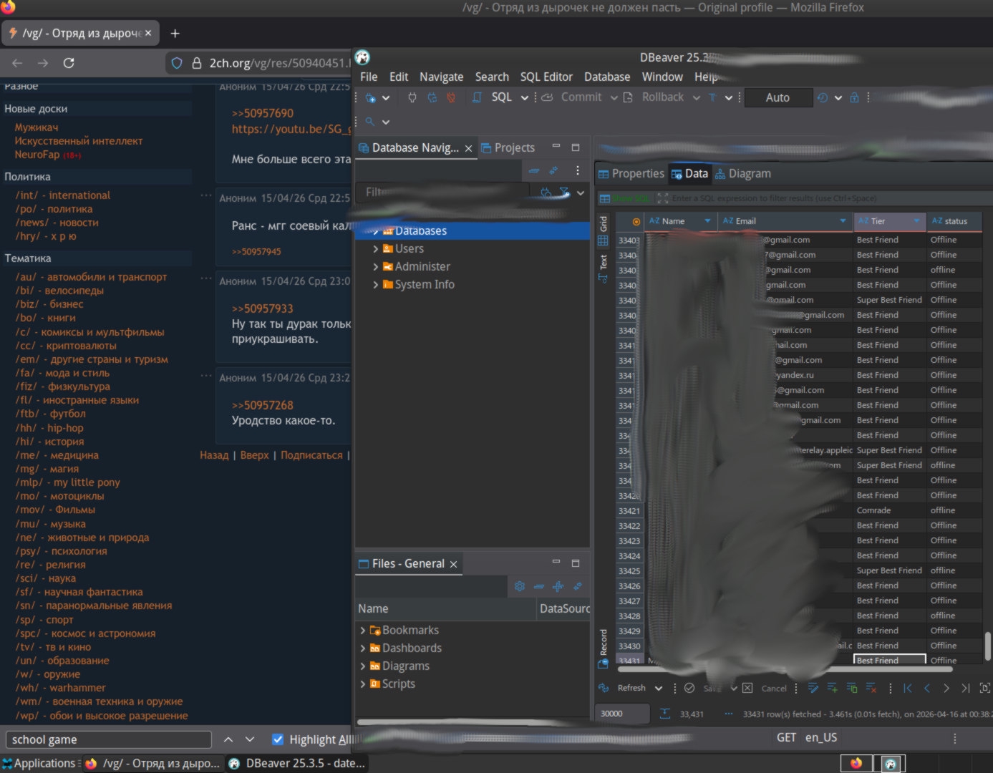
Task: Expand the Users tree node
Action: (376, 248)
